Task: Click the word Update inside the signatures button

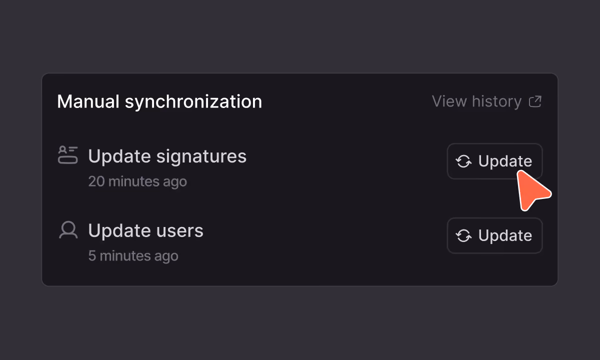Action: pyautogui.click(x=505, y=161)
